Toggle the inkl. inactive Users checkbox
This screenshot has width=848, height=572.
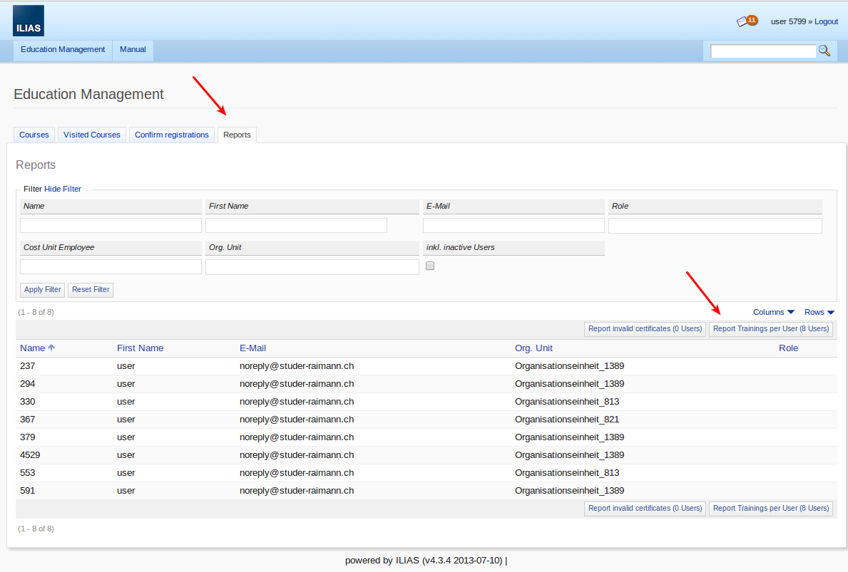(430, 266)
